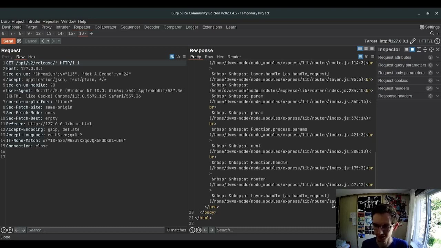Switch to Repeater tab 6
Screen dimensions: 441x248
(3, 33)
